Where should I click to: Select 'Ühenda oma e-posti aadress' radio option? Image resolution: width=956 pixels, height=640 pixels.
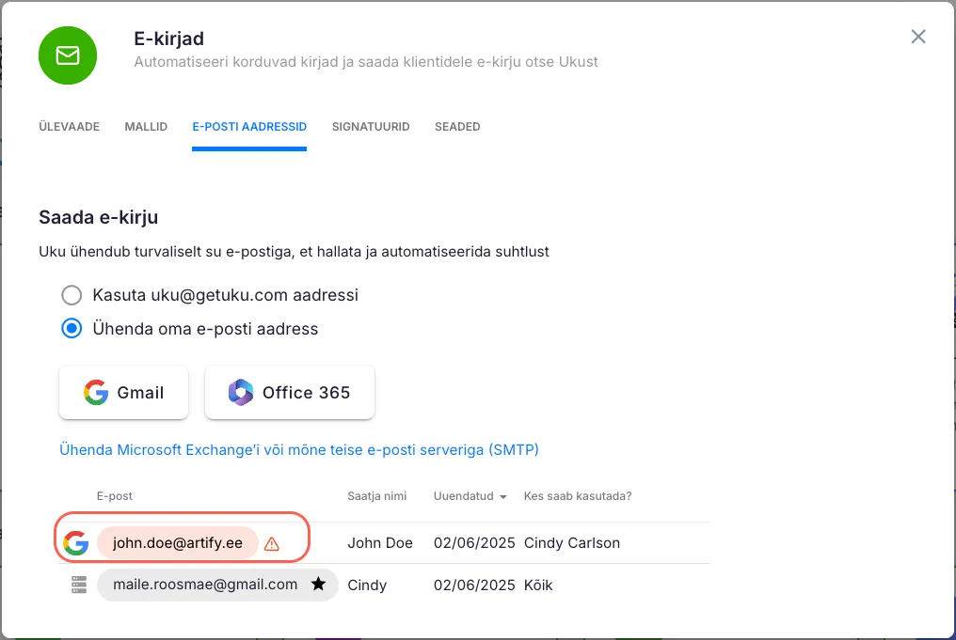pyautogui.click(x=72, y=329)
